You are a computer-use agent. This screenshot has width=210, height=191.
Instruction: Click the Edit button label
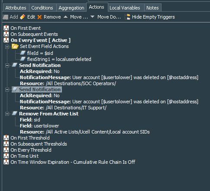pos(31,17)
